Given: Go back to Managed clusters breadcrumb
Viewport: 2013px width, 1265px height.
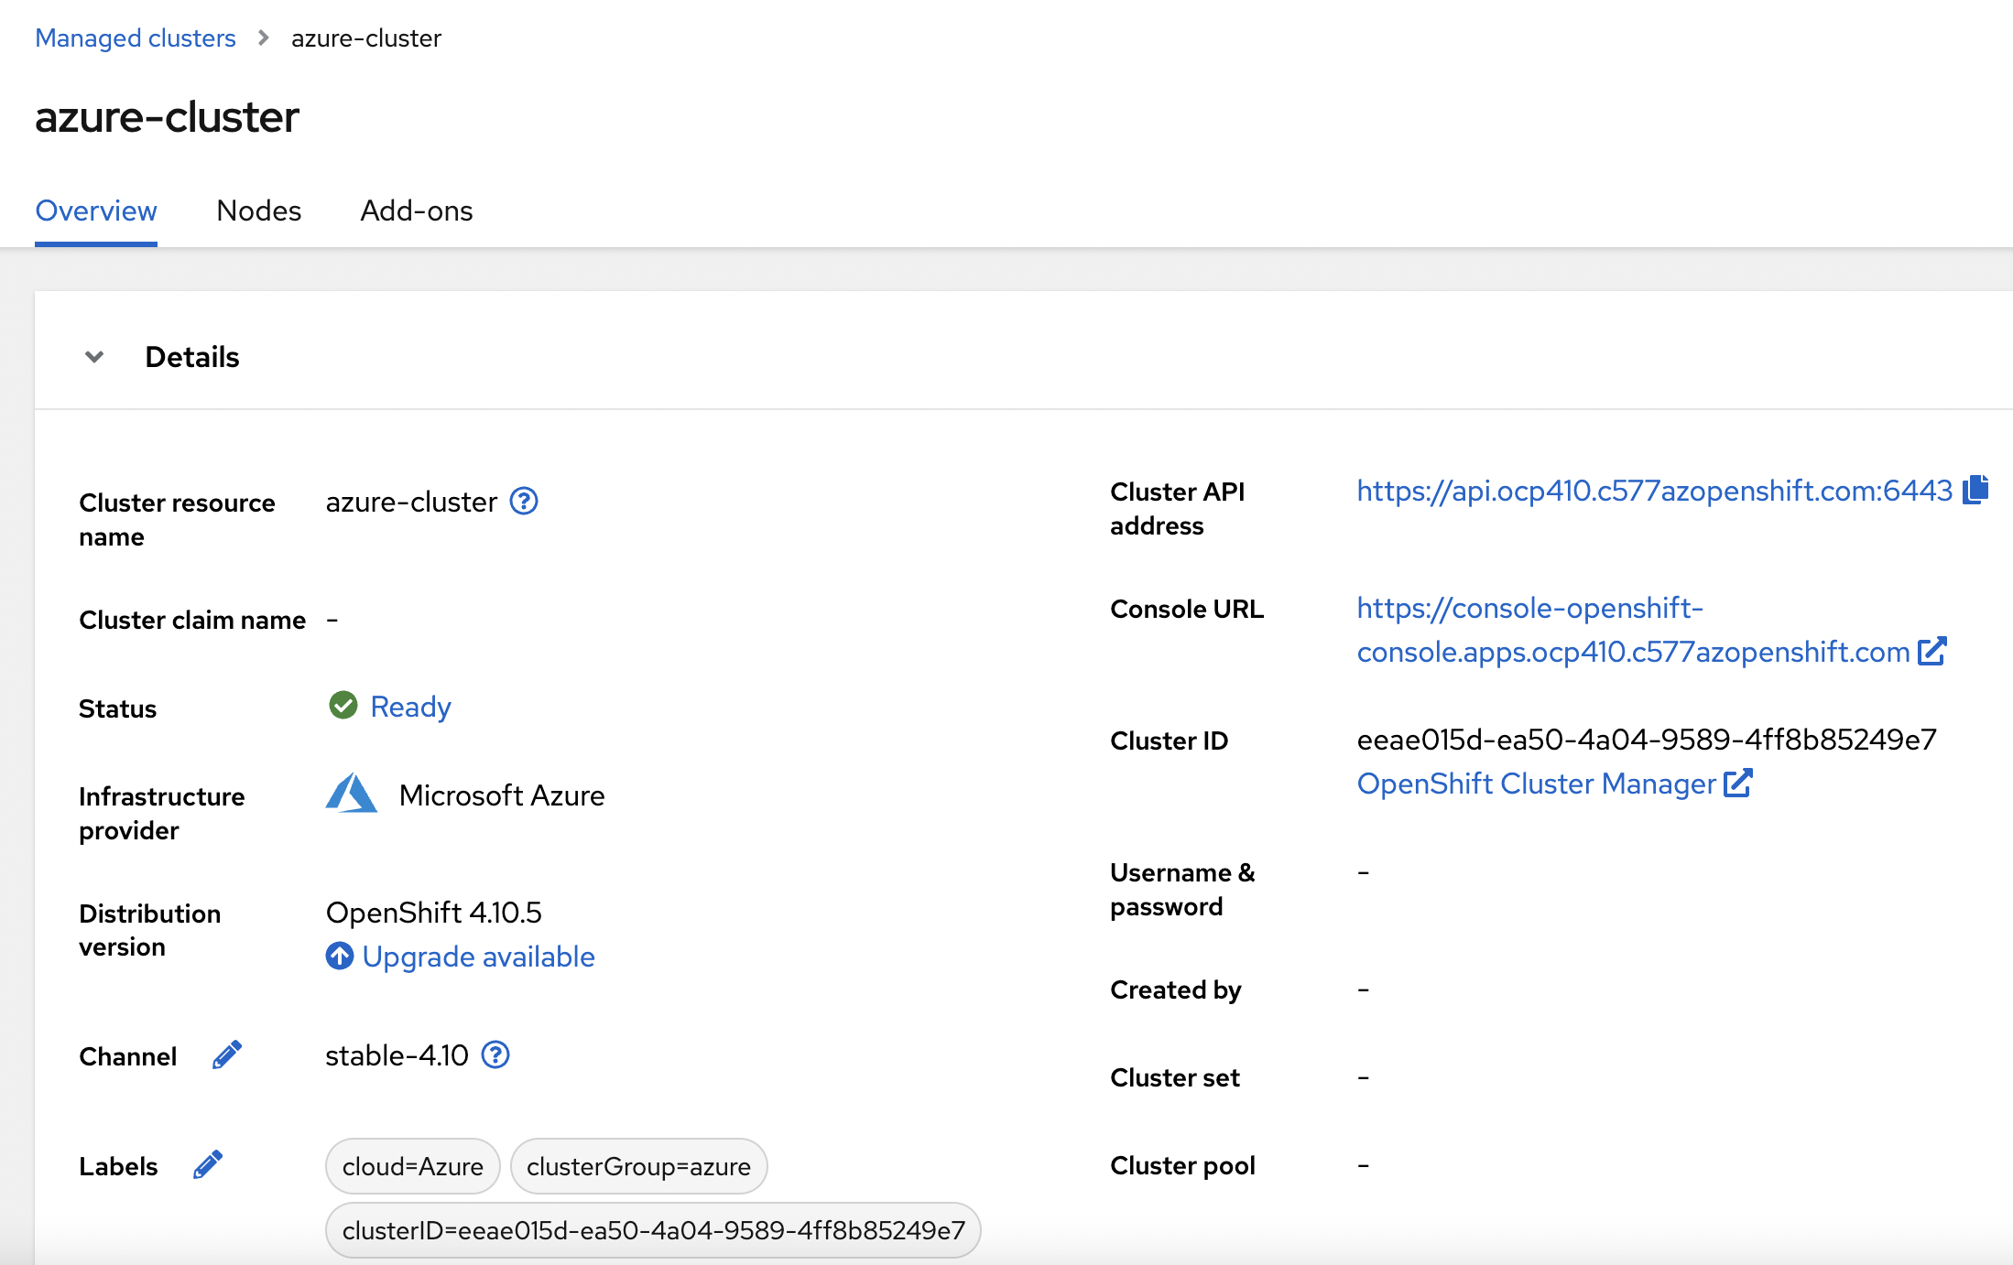Looking at the screenshot, I should coord(136,38).
